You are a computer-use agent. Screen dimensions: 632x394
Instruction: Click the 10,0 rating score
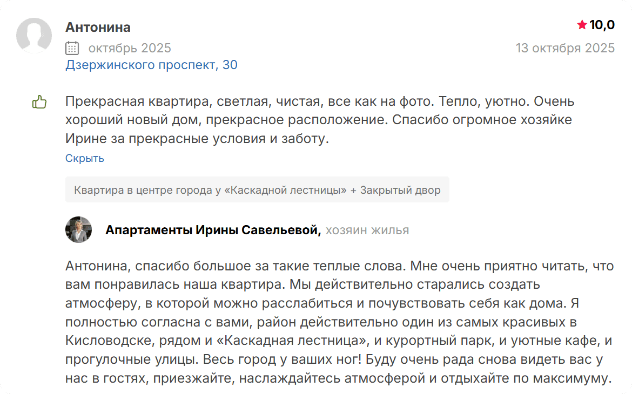pyautogui.click(x=602, y=25)
